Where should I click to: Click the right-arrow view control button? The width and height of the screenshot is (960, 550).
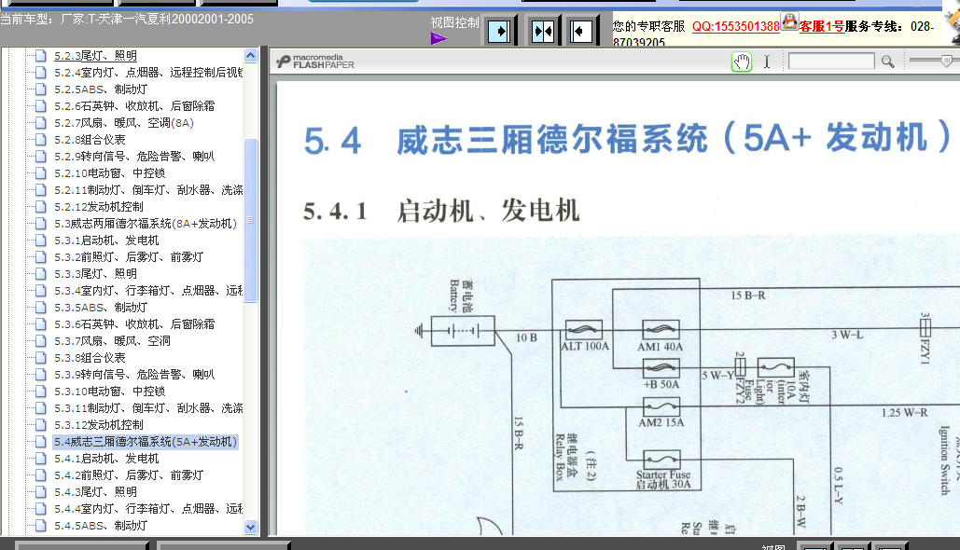[500, 31]
